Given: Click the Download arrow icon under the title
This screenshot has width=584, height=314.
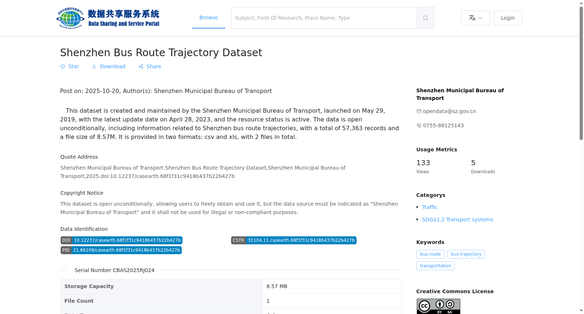Looking at the screenshot, I should tap(94, 66).
